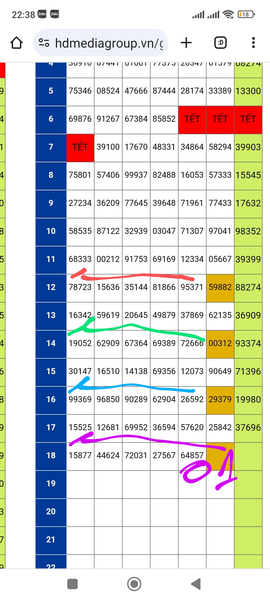Open the tab switcher icon

click(220, 43)
